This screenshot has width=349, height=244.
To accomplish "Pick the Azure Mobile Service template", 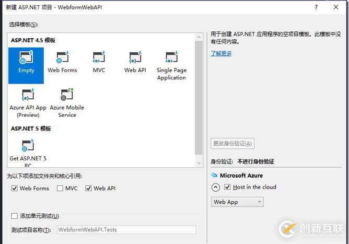I will click(x=67, y=103).
